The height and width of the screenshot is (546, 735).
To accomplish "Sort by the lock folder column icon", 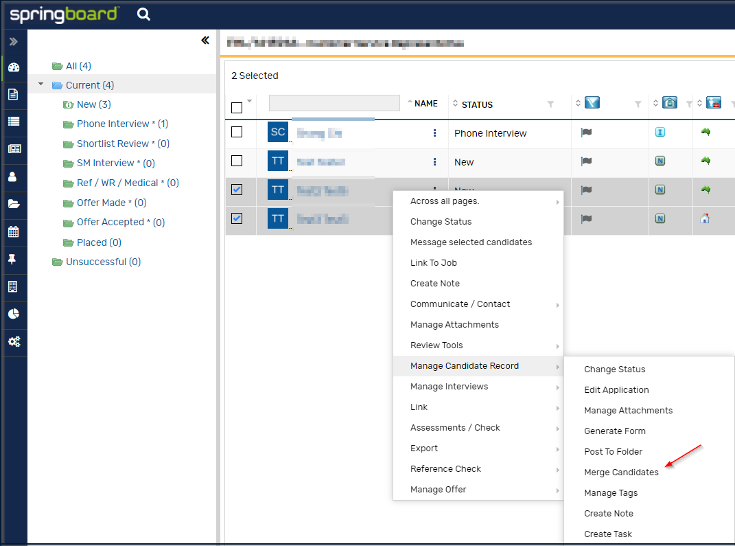I will point(669,103).
